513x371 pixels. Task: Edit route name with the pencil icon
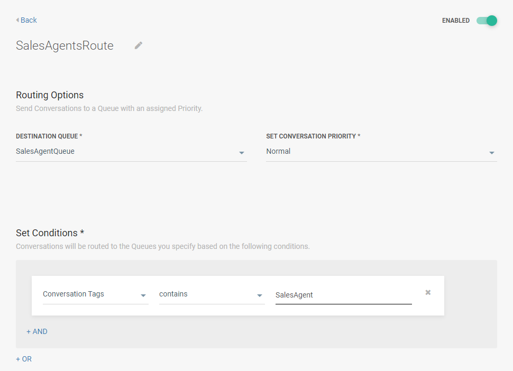click(x=139, y=45)
